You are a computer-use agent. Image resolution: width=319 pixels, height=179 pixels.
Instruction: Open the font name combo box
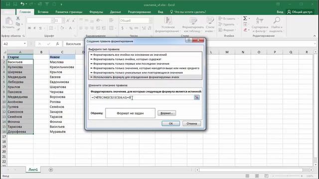(x=40, y=20)
